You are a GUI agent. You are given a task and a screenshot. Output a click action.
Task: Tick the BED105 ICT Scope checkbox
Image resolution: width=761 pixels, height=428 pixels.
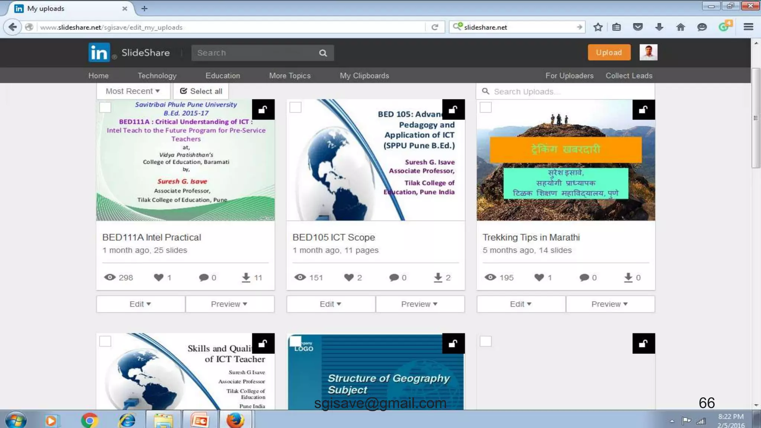[295, 107]
